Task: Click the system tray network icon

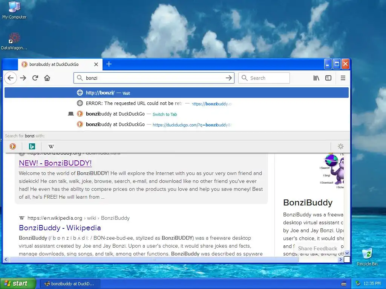Action: pos(358,284)
